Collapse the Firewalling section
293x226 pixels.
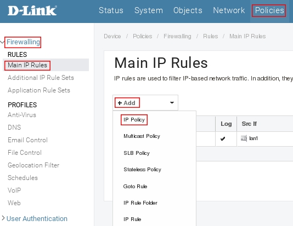tap(2, 42)
